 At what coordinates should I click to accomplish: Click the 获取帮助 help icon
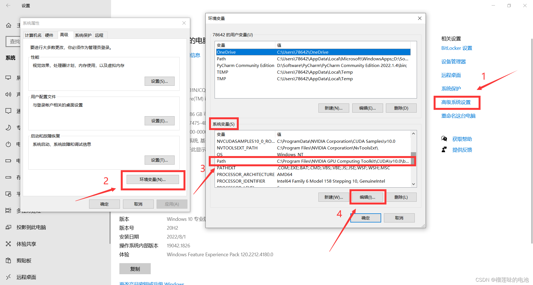tap(444, 139)
